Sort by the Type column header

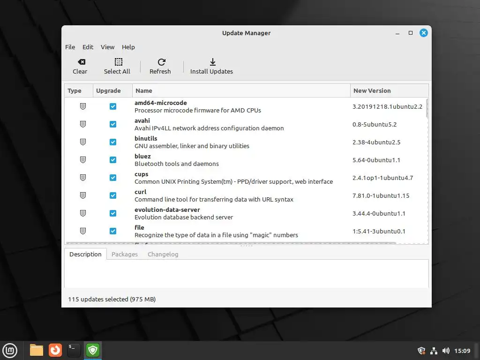pos(79,90)
